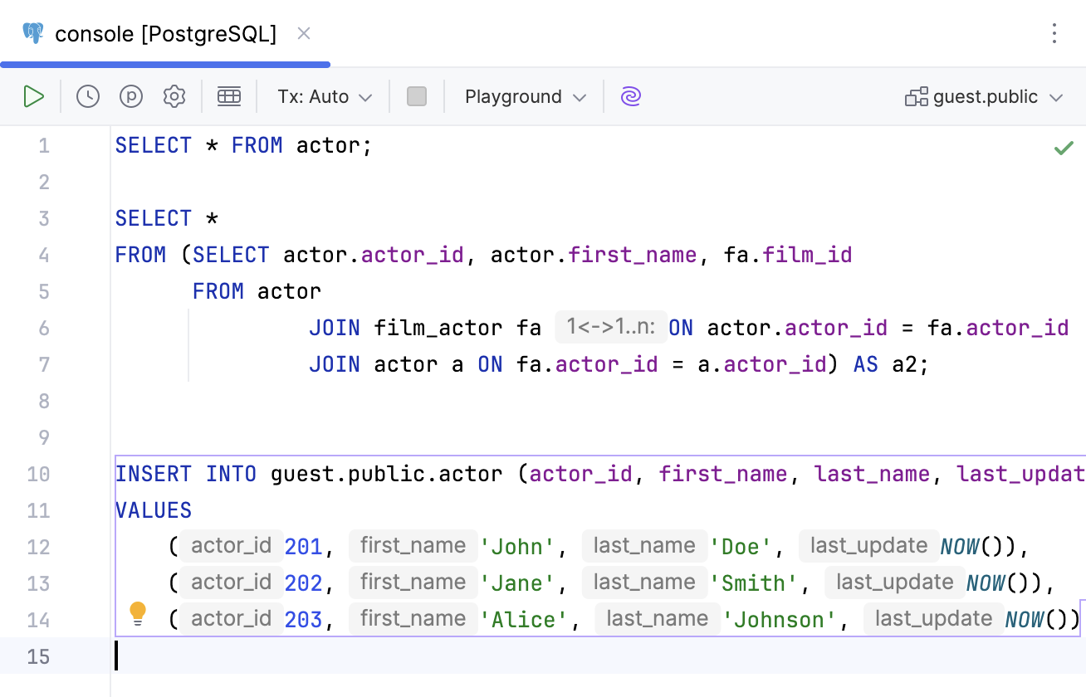Viewport: 1086px width, 697px height.
Task: Open the query parameters icon
Action: tap(131, 96)
